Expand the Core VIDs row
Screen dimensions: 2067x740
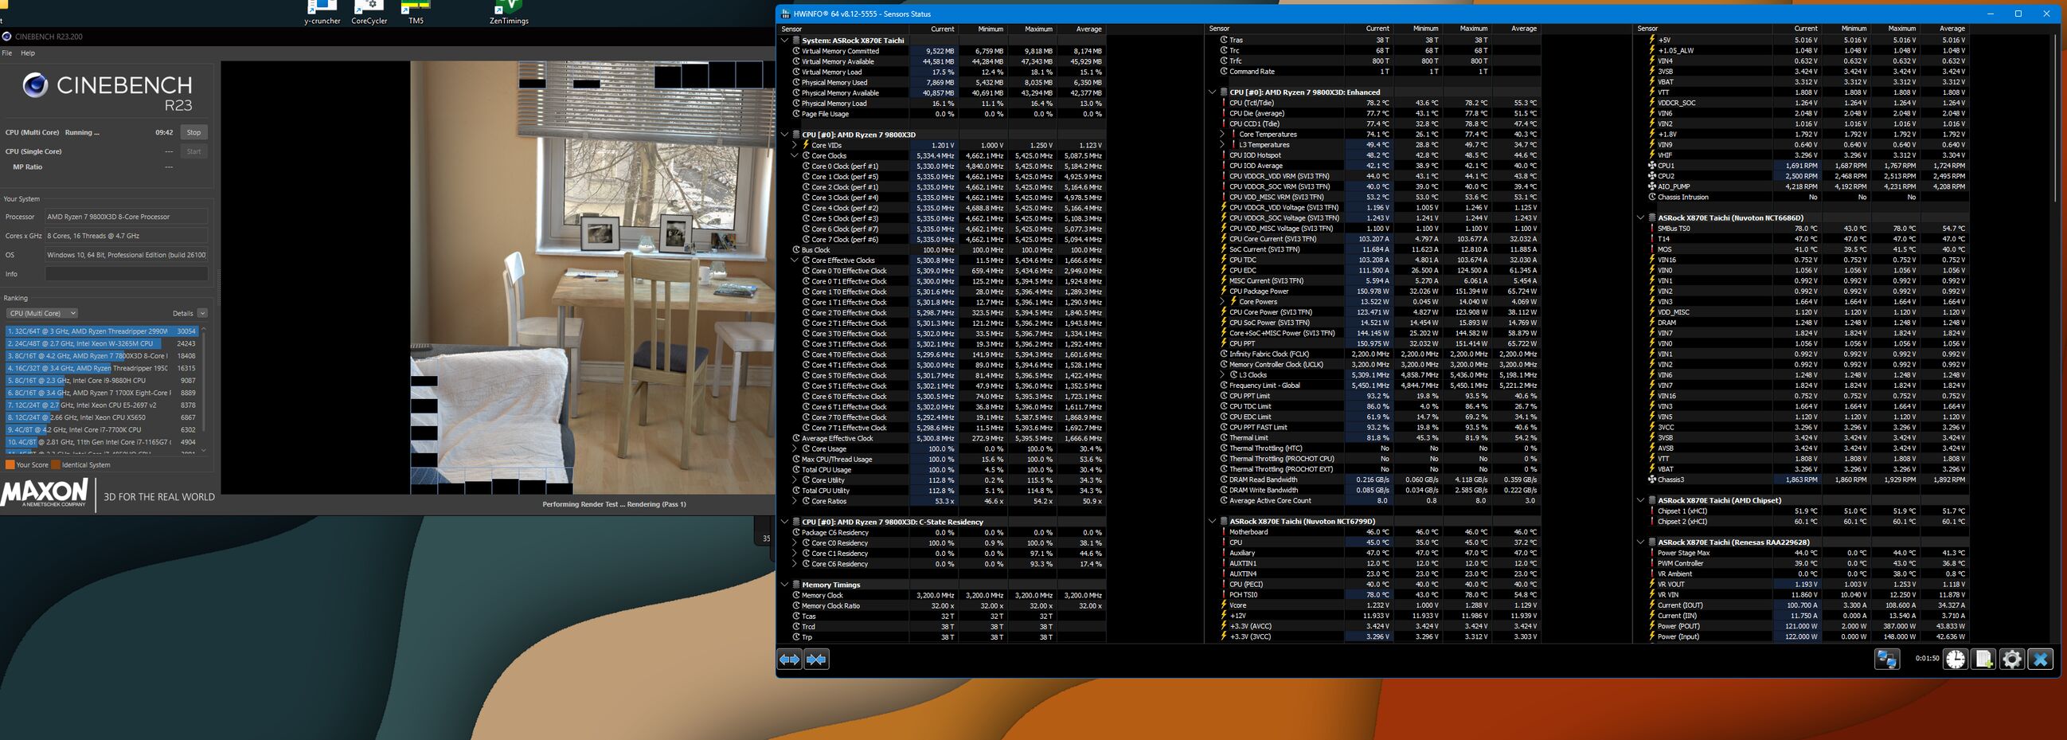click(x=795, y=145)
